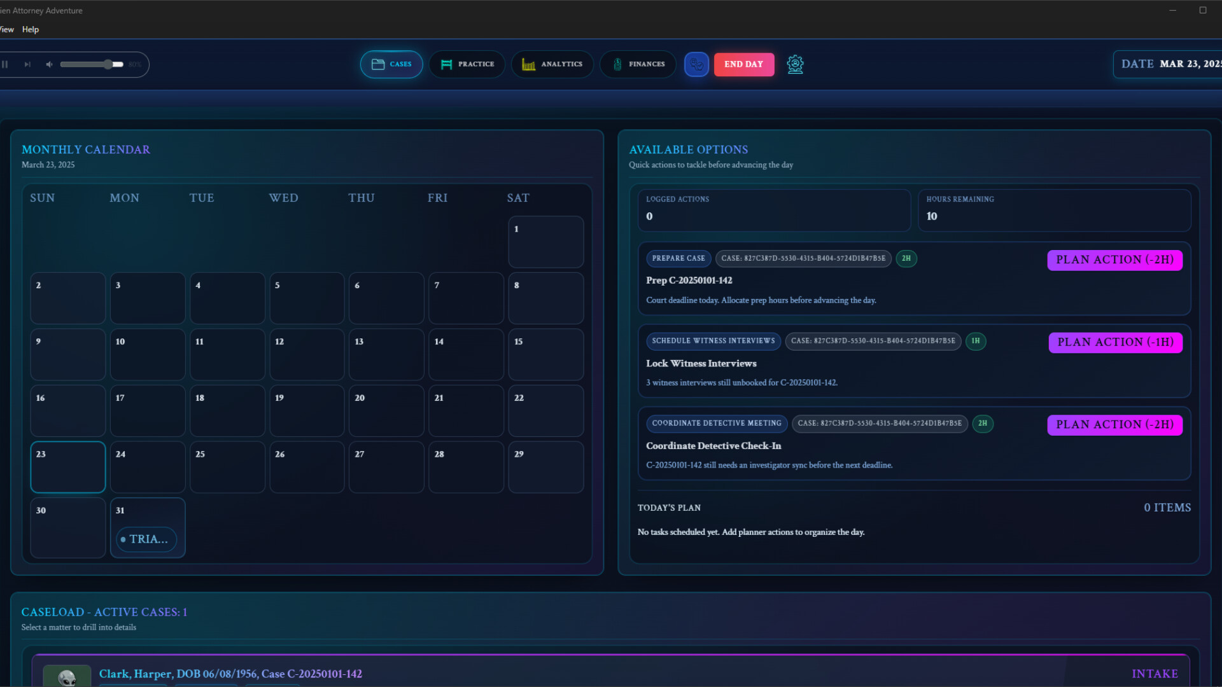Click the Analytics bar-chart icon
The image size is (1222, 687).
[527, 64]
